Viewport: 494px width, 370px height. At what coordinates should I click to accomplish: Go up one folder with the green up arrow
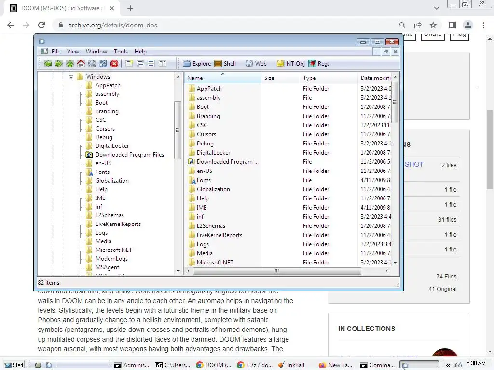click(70, 64)
